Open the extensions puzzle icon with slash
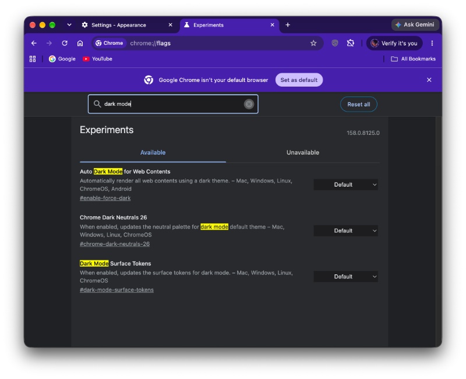Image resolution: width=466 pixels, height=379 pixels. (351, 43)
